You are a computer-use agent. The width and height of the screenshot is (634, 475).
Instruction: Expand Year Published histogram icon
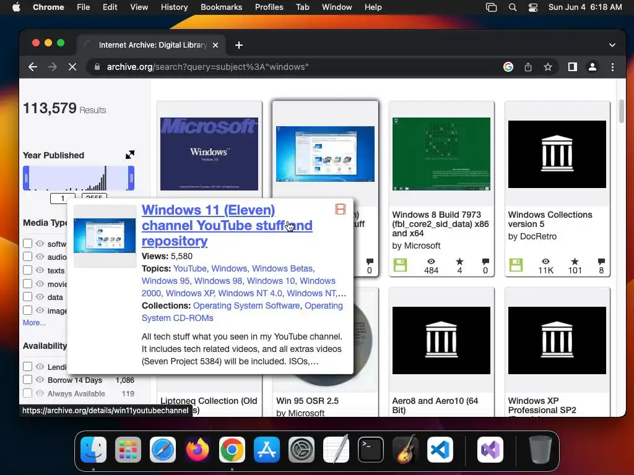tap(130, 155)
